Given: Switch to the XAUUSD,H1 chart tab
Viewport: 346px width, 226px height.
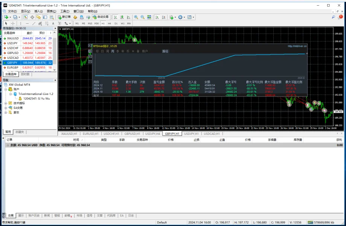Looking at the screenshot, I should (69, 133).
